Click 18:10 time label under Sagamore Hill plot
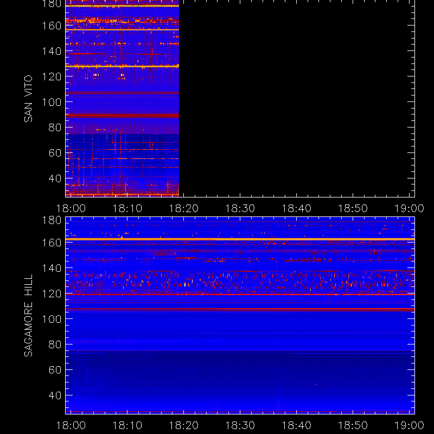 pos(127,425)
